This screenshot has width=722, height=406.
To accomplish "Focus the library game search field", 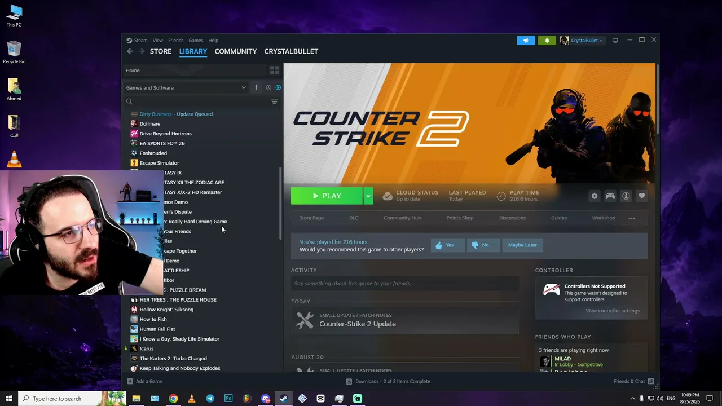I will (197, 102).
